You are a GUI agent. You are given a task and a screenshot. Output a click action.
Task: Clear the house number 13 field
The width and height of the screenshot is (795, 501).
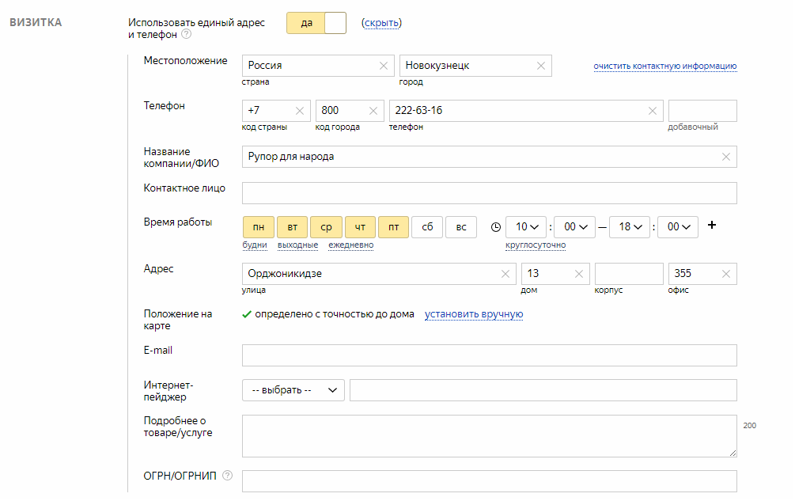(x=579, y=274)
